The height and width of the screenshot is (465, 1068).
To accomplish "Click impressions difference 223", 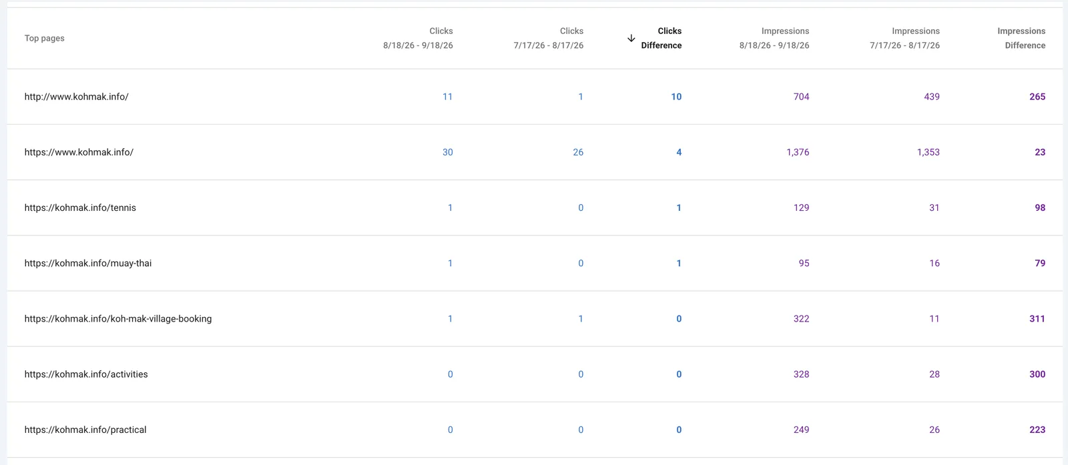I will coord(1037,430).
